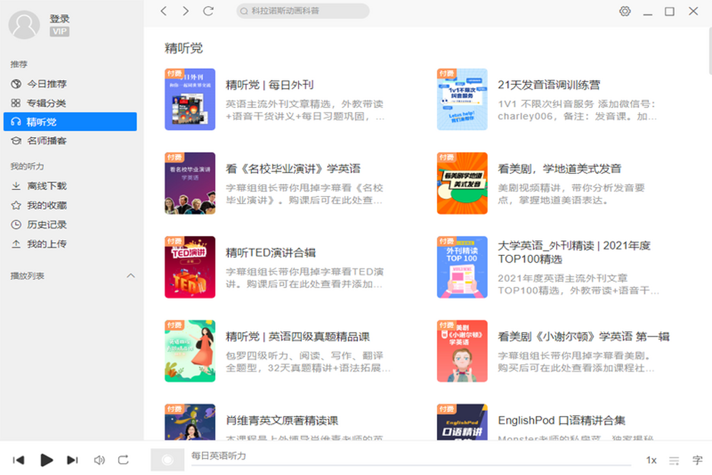Open 今日推荐 in the sidebar
This screenshot has width=712, height=475.
(46, 84)
